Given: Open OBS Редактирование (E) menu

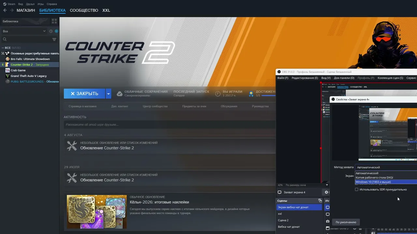Looking at the screenshot, I should click(x=305, y=78).
